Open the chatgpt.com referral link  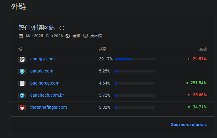[x=42, y=59]
